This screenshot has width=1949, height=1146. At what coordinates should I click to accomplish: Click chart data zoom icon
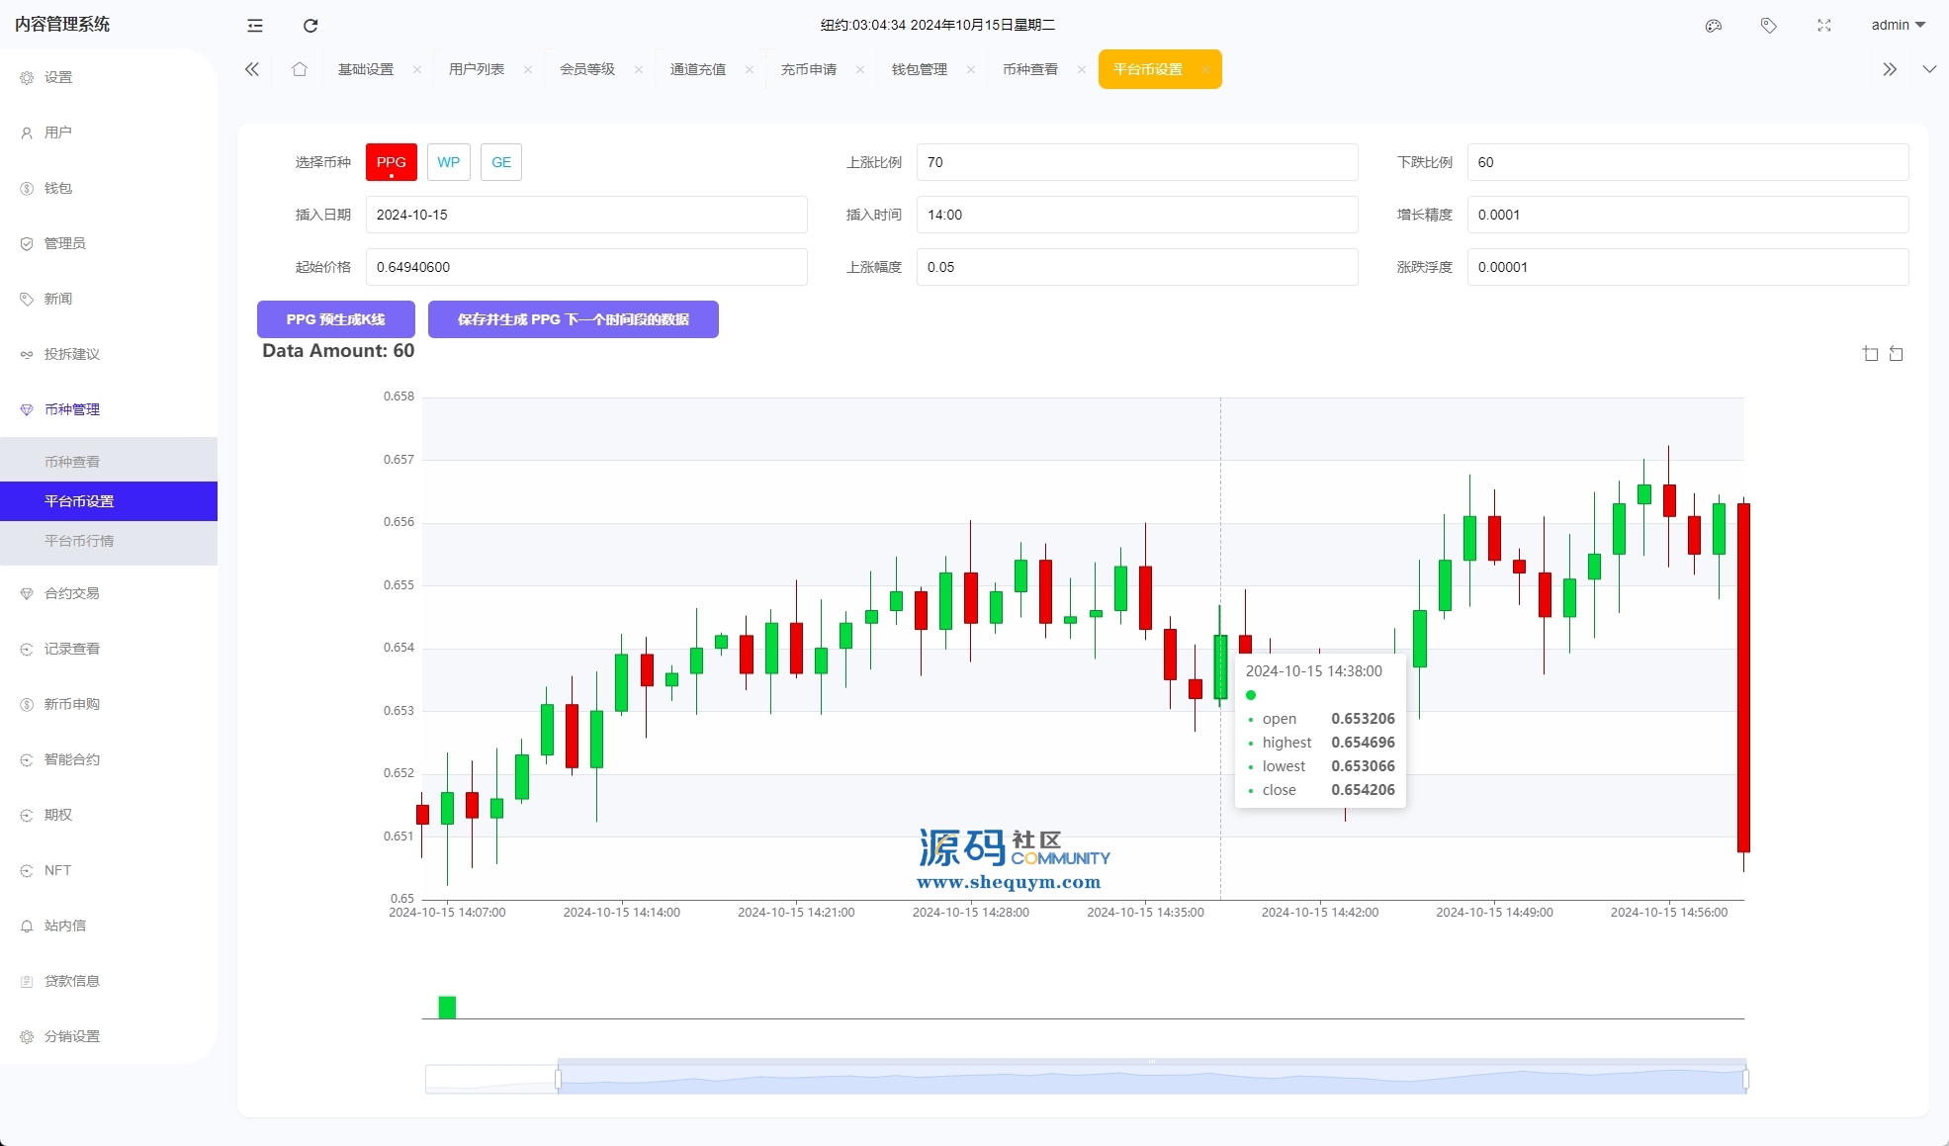(x=1870, y=354)
